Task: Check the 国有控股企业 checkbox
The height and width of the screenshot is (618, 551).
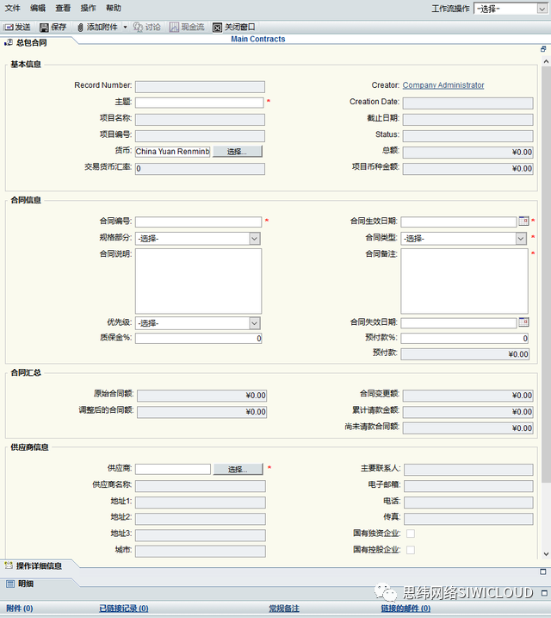Action: pos(411,550)
